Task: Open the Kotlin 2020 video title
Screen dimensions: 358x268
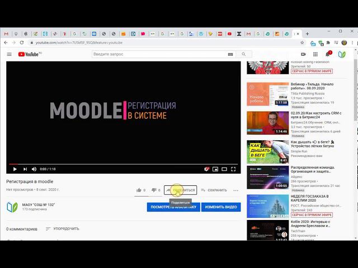Action: point(310,223)
